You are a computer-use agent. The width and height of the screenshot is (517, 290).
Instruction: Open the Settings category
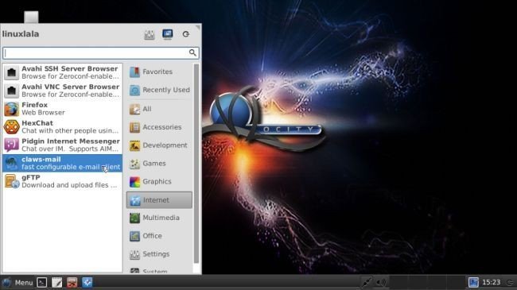pyautogui.click(x=159, y=254)
